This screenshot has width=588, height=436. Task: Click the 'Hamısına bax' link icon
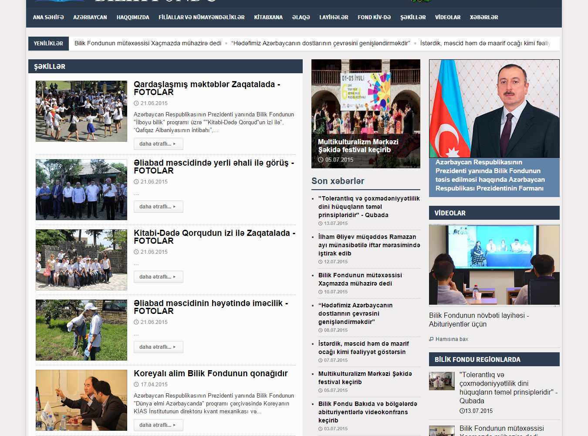click(x=431, y=339)
